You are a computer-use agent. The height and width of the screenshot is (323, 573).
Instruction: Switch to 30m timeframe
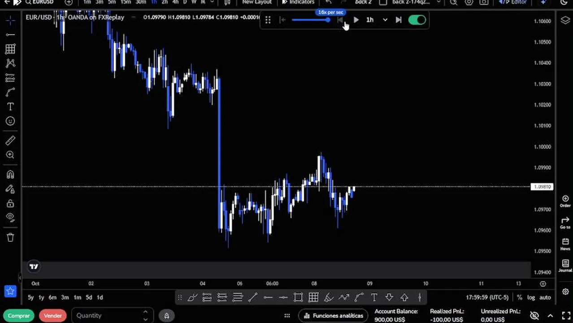[x=141, y=2]
